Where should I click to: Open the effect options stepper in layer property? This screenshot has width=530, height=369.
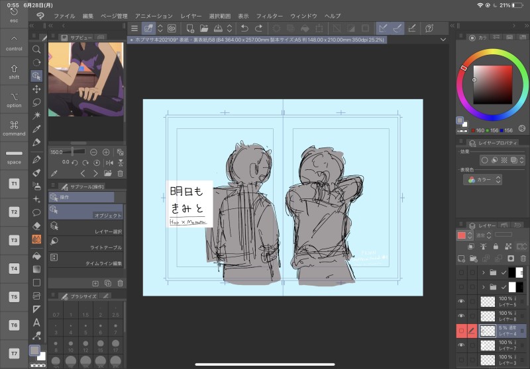click(x=521, y=160)
